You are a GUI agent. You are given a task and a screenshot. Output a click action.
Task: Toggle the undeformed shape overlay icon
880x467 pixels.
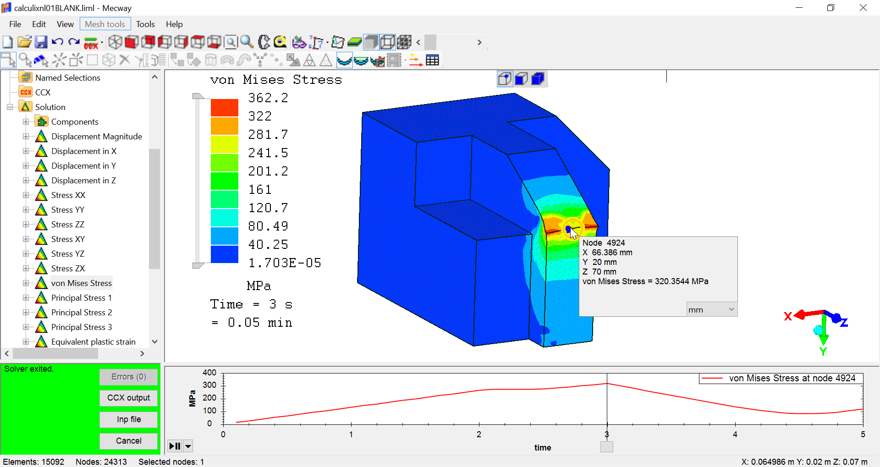(x=361, y=60)
